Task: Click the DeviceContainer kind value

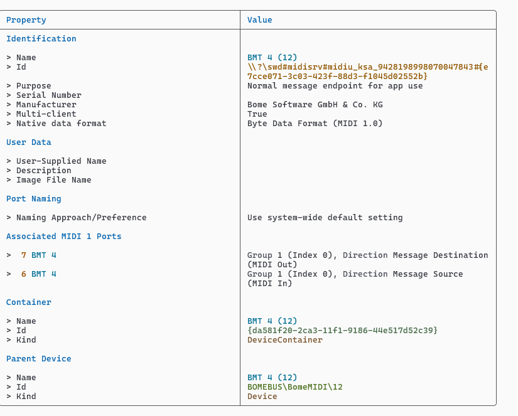Action: click(285, 340)
